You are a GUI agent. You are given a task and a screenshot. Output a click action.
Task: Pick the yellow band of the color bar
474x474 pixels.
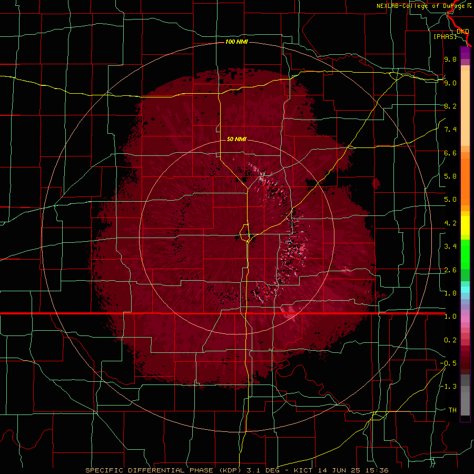(465, 225)
